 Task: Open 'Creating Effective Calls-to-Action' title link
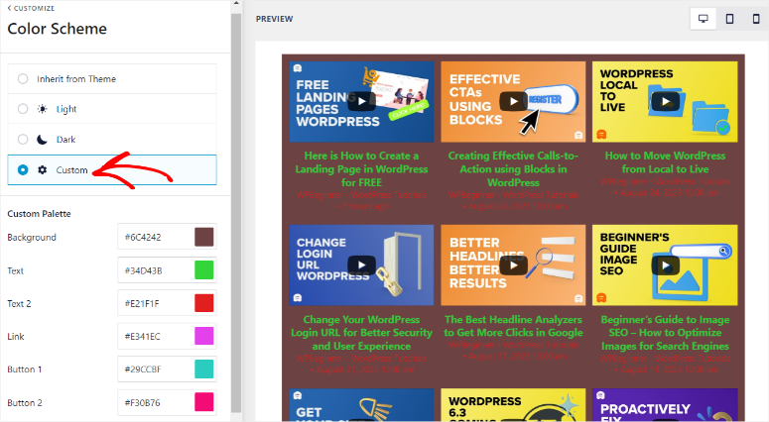[x=513, y=168]
